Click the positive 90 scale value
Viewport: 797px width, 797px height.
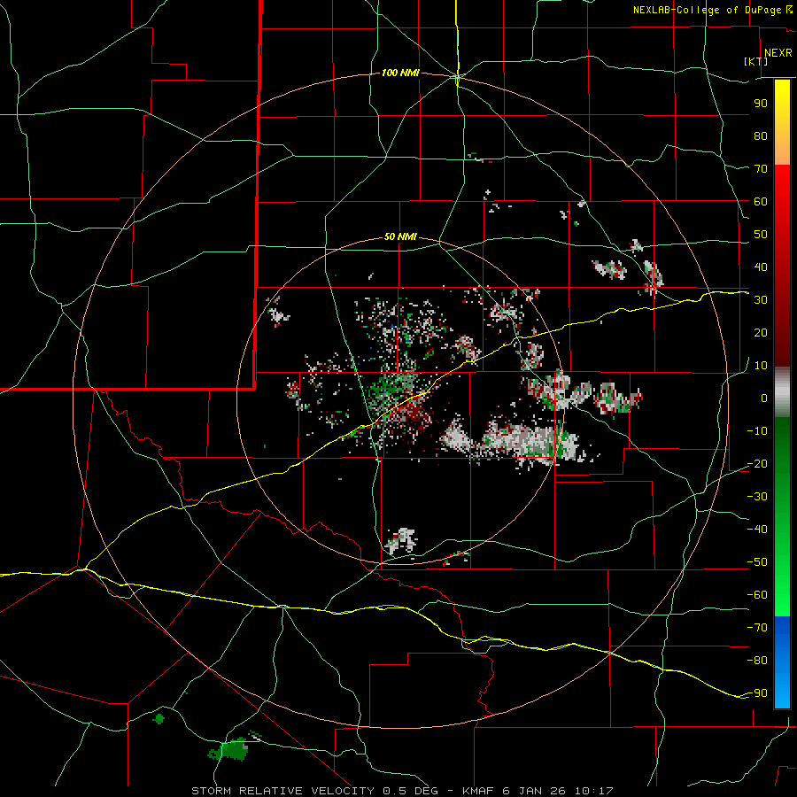pyautogui.click(x=761, y=104)
